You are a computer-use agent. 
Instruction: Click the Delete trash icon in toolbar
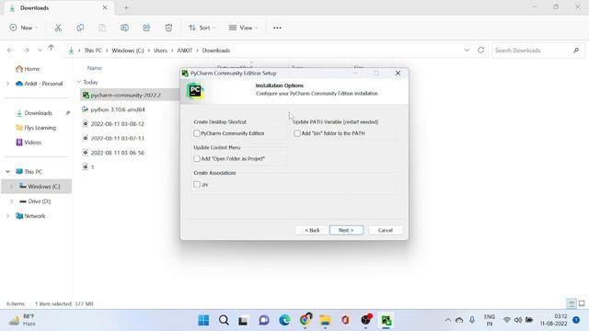[168, 28]
